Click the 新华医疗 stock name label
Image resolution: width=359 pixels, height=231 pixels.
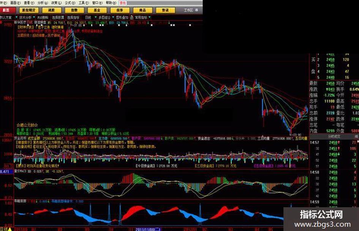tap(20, 22)
